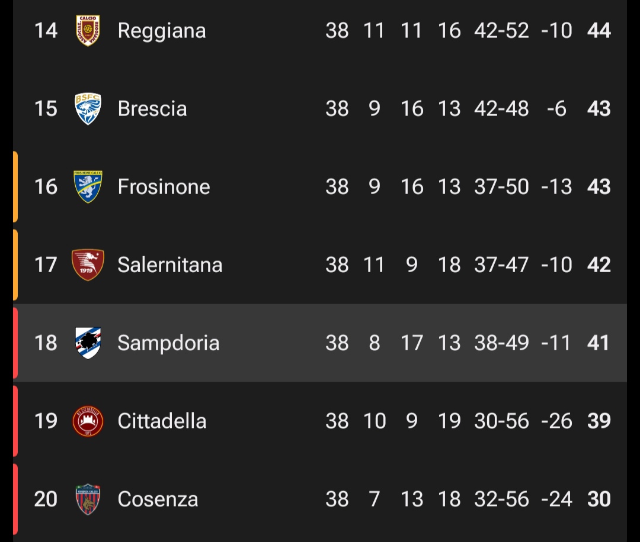Select the Cittadella round crest
The width and height of the screenshot is (640, 542).
click(88, 421)
